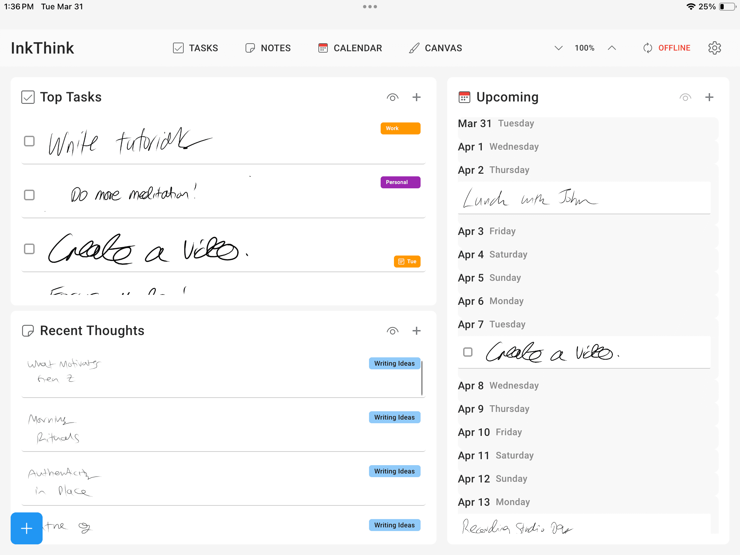Increase zoom with the up chevron

(x=612, y=48)
